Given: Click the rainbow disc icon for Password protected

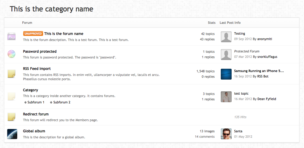Looking at the screenshot, I should 11,54.
